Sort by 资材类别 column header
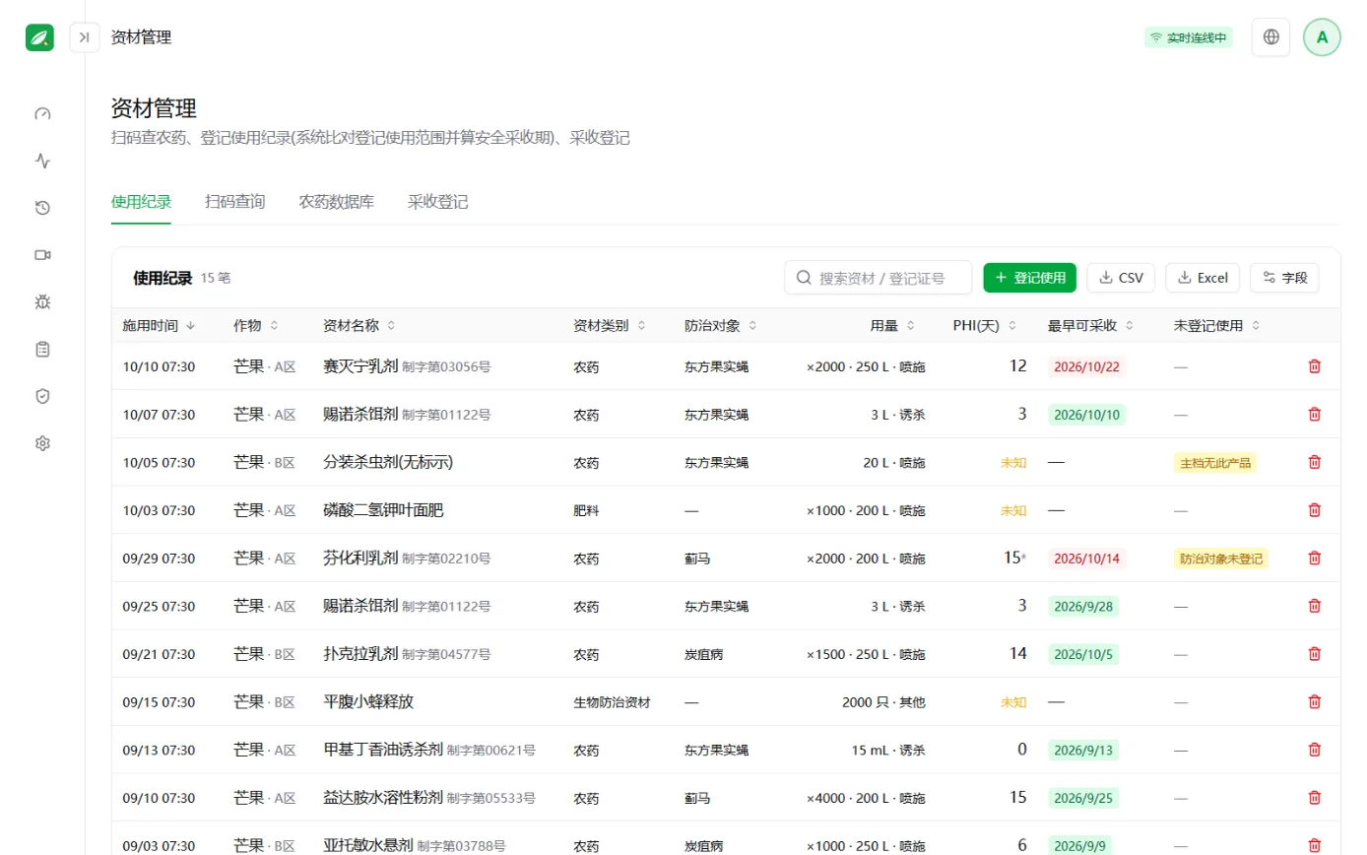This screenshot has width=1367, height=855. coord(610,325)
